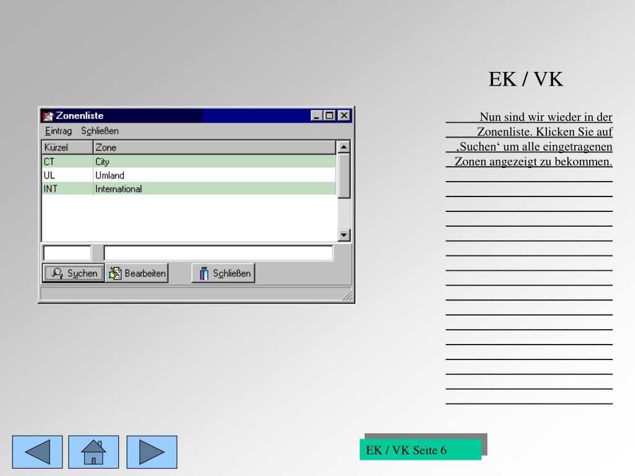Viewport: 635px width, 476px height.
Task: Close the Zonenliste window
Action: pos(344,116)
